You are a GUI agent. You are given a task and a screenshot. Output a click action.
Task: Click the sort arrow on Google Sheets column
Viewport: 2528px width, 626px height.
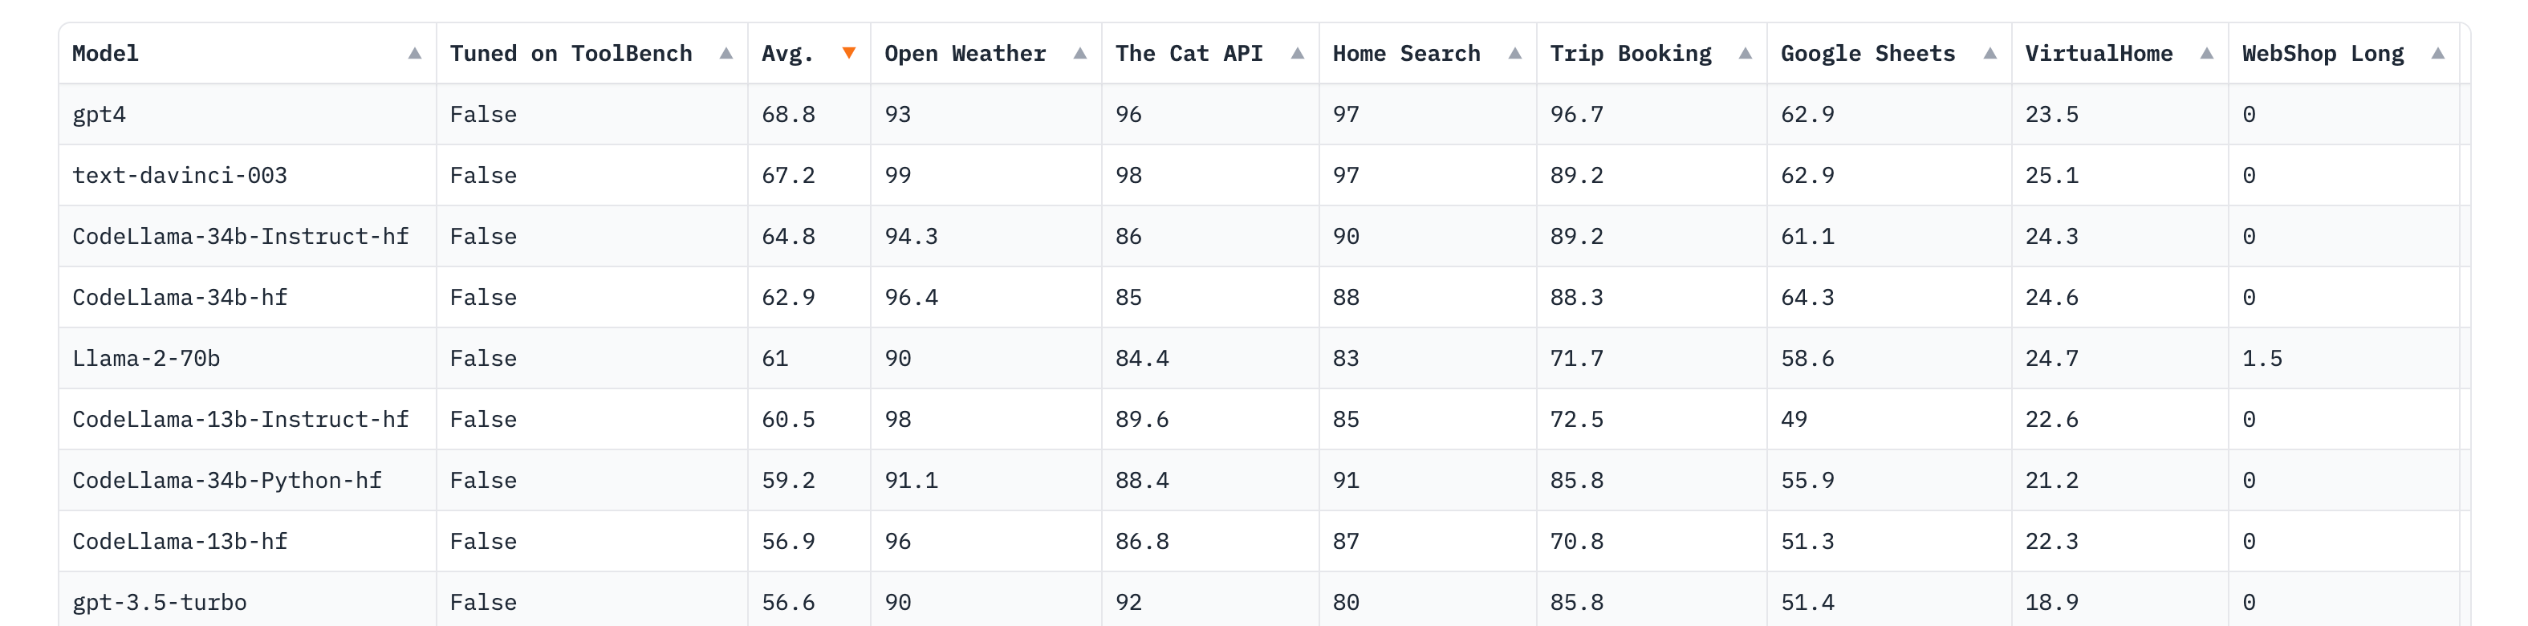pyautogui.click(x=1994, y=54)
